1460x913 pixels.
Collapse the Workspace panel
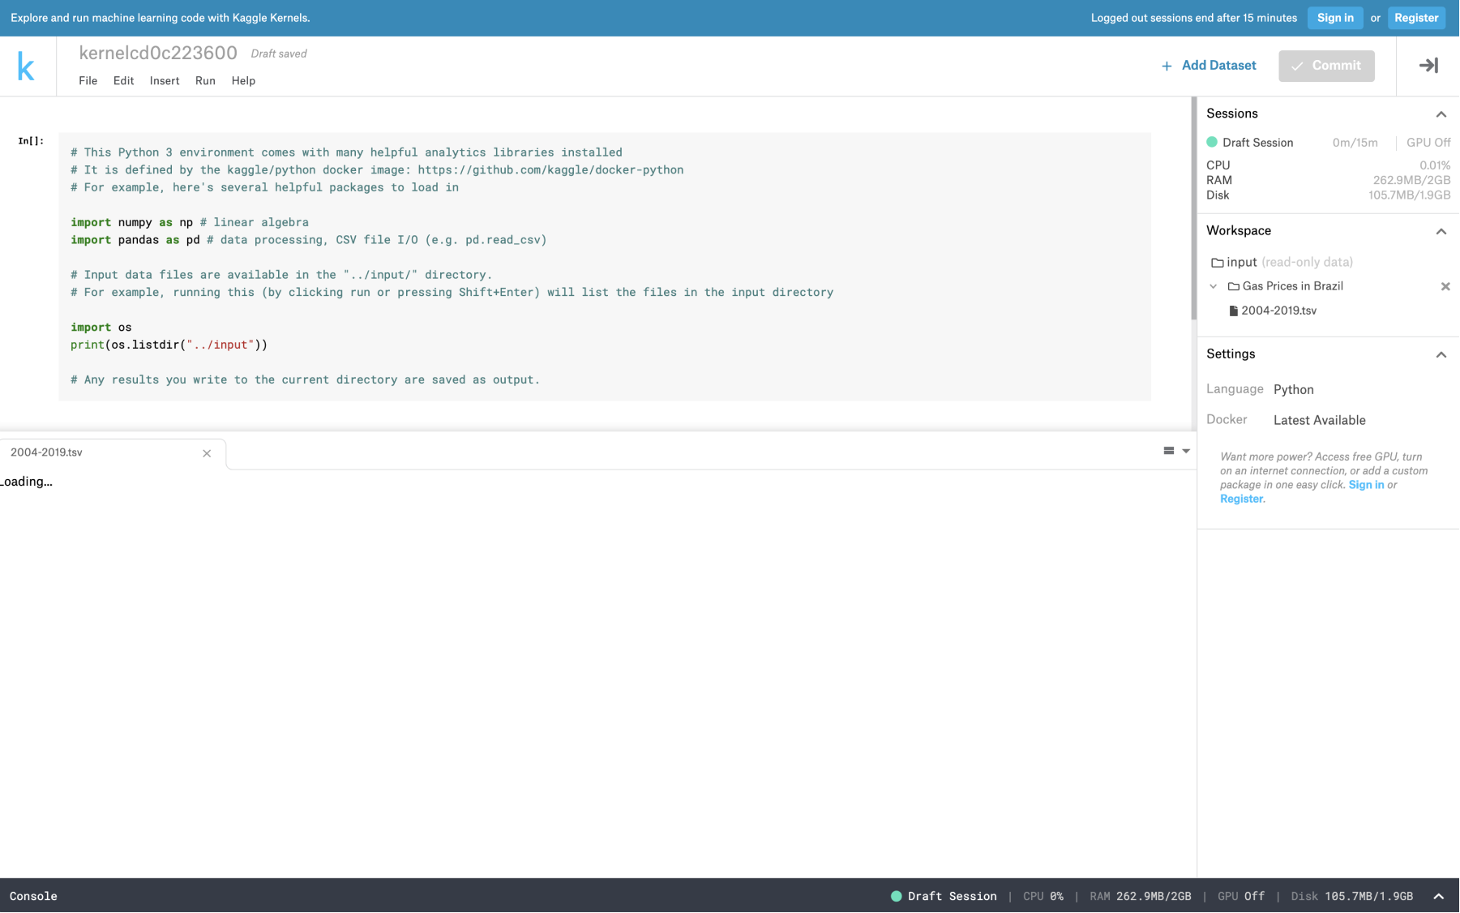1441,231
